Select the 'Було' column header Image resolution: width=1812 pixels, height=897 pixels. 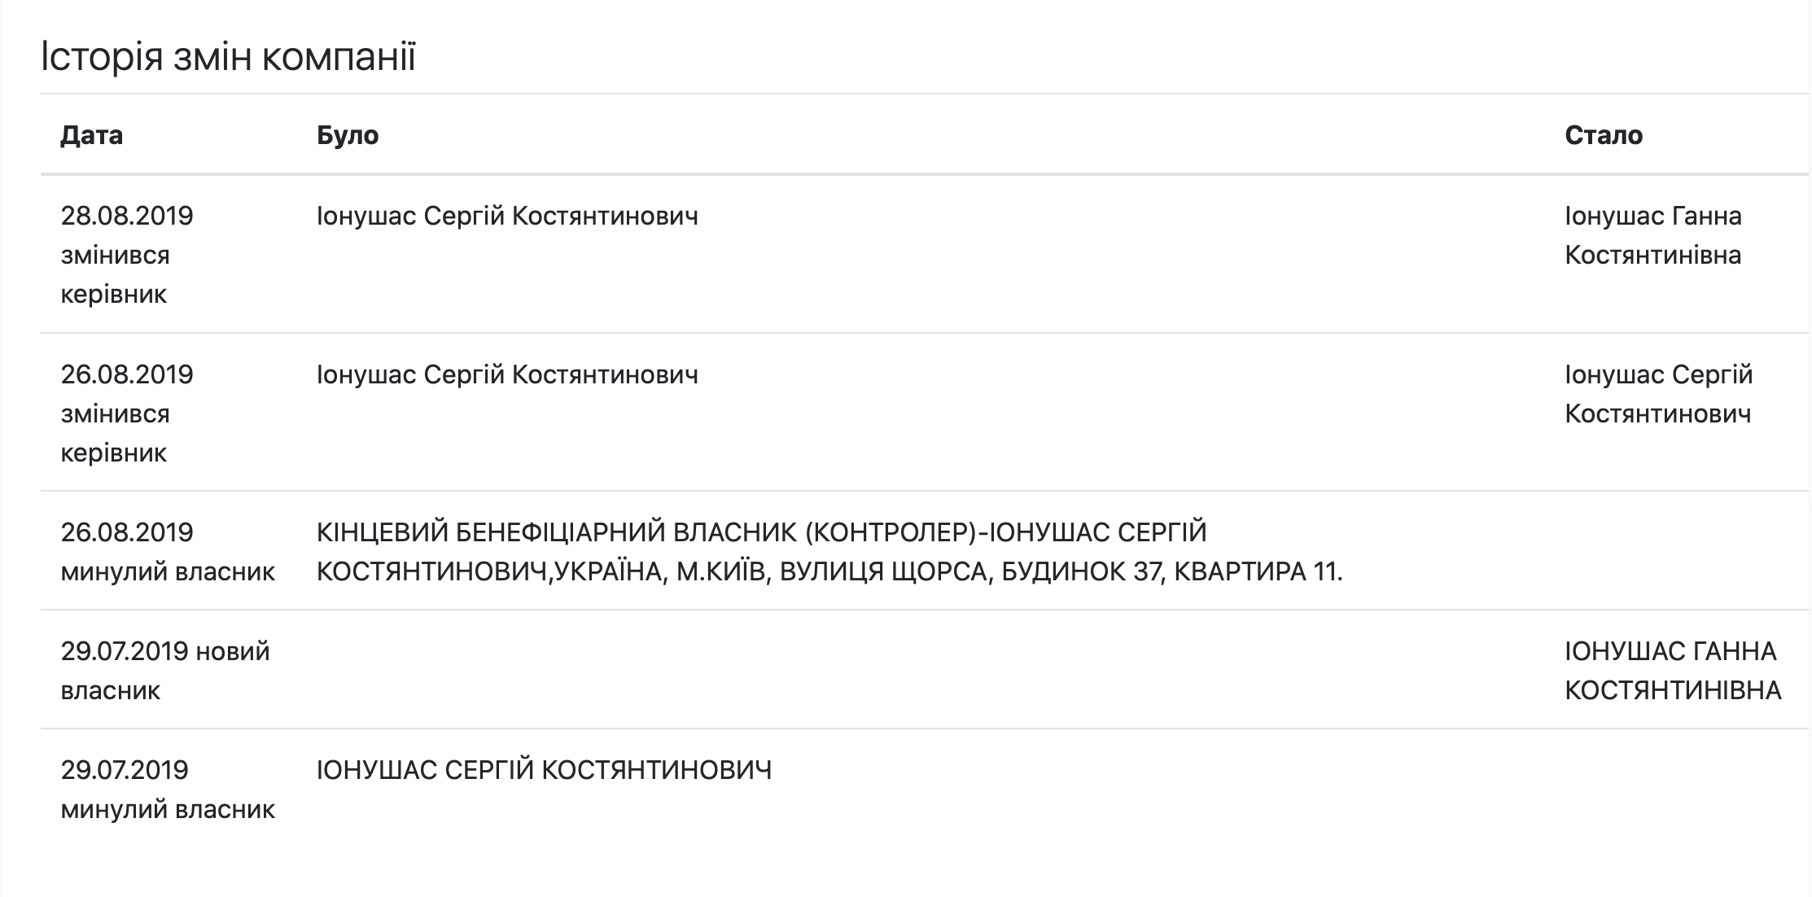[348, 135]
